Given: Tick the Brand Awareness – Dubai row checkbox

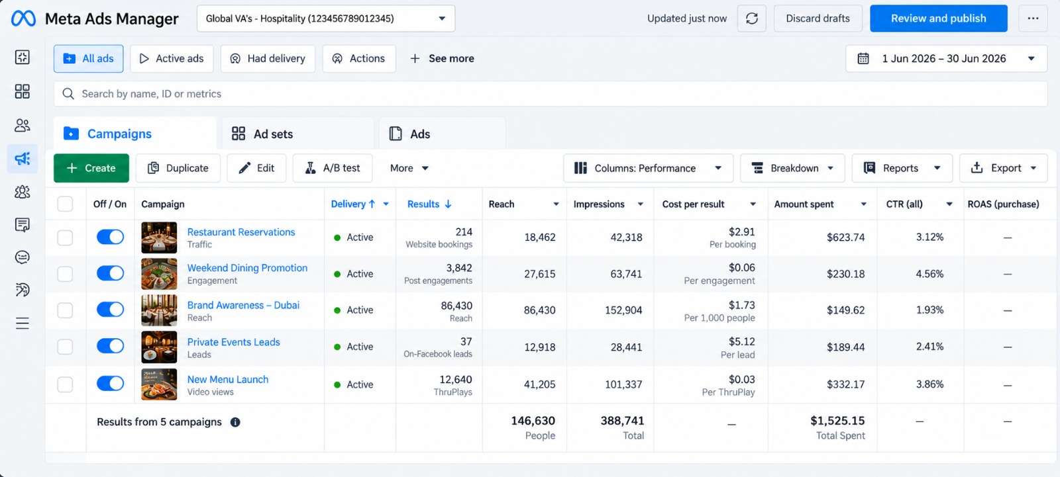Looking at the screenshot, I should pyautogui.click(x=65, y=310).
